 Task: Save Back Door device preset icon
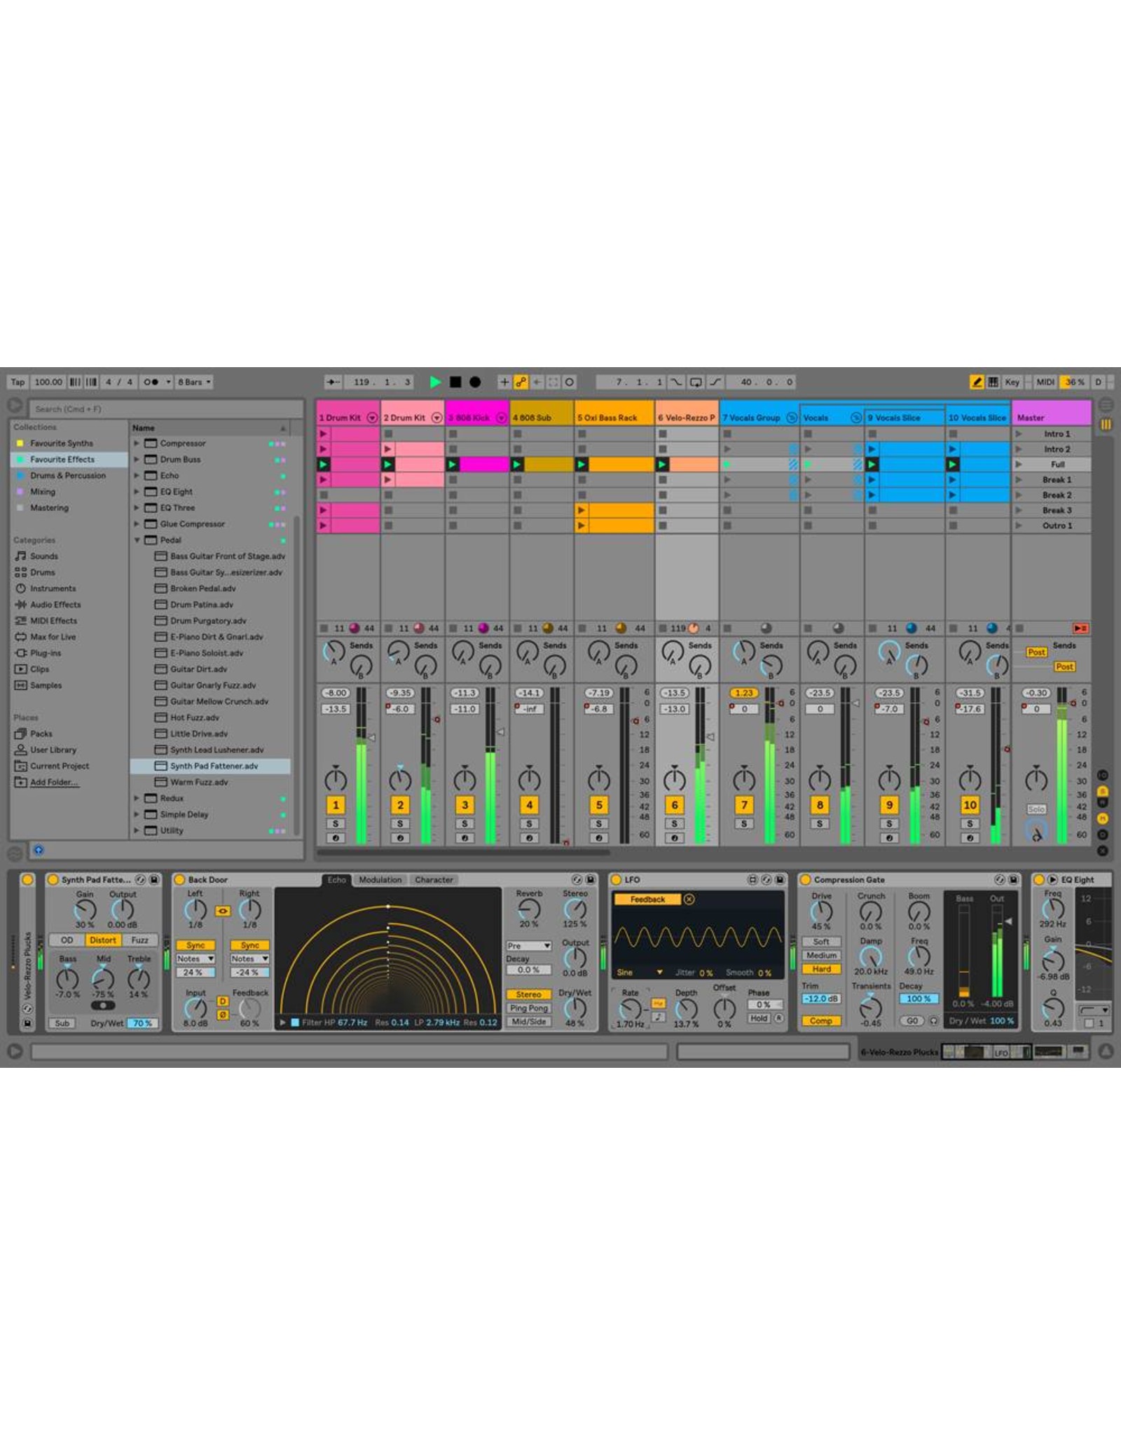pos(591,879)
